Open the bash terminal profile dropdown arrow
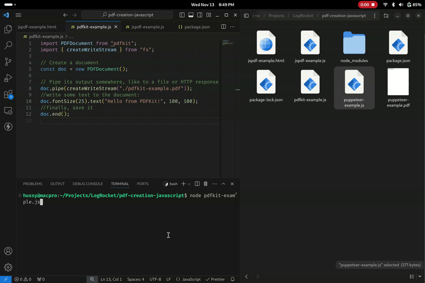The height and width of the screenshot is (283, 425). 189,184
